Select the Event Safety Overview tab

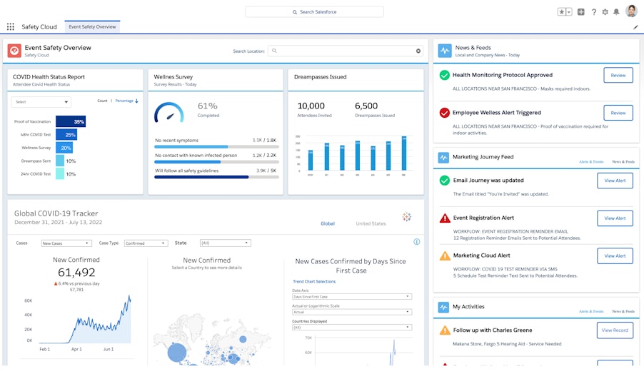tap(92, 26)
